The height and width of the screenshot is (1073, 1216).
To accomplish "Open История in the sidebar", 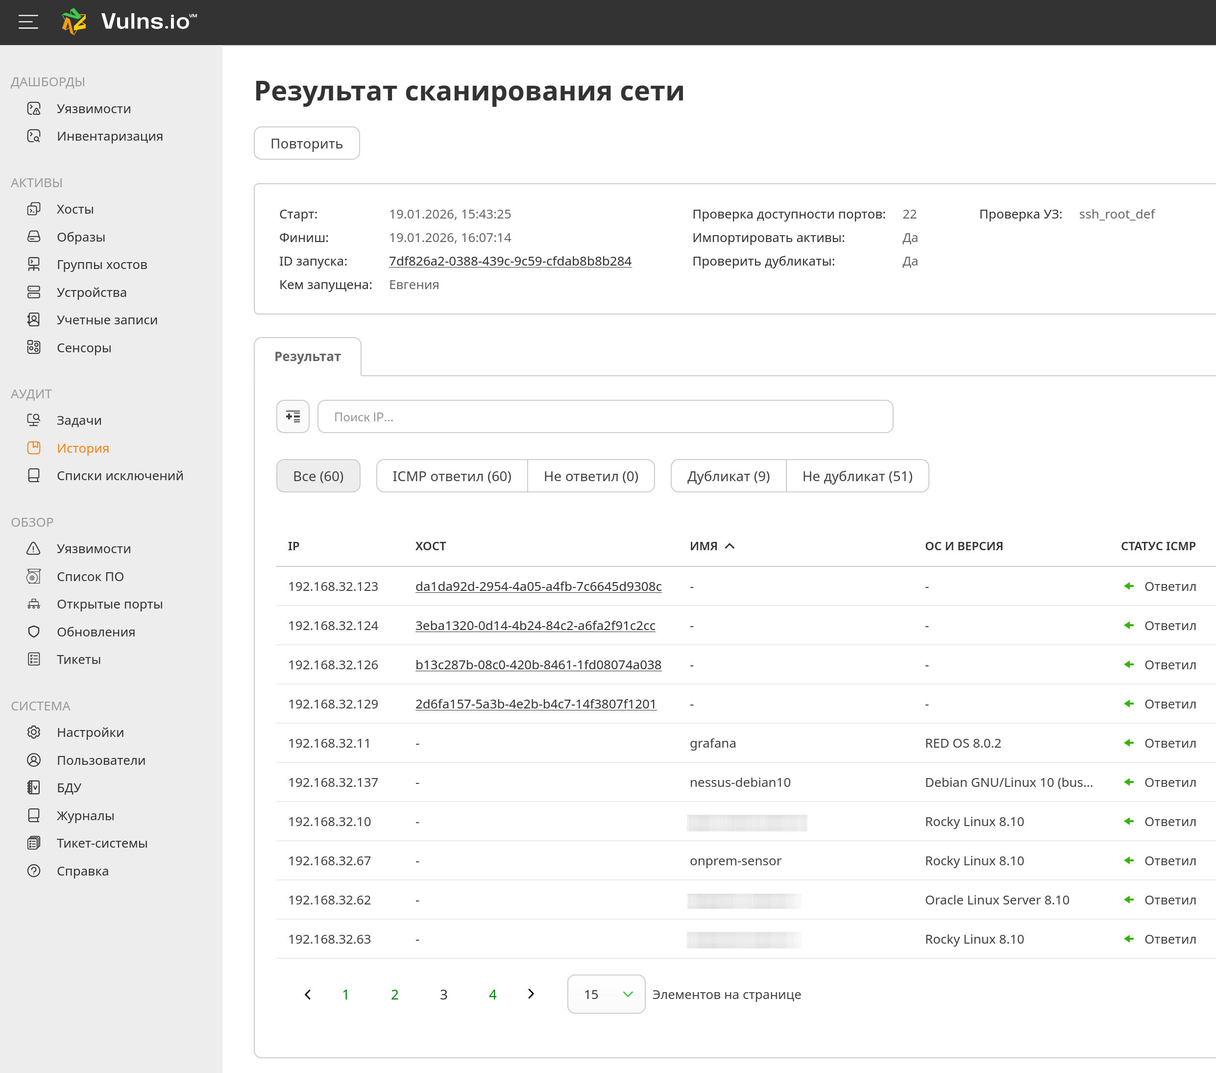I will (83, 448).
